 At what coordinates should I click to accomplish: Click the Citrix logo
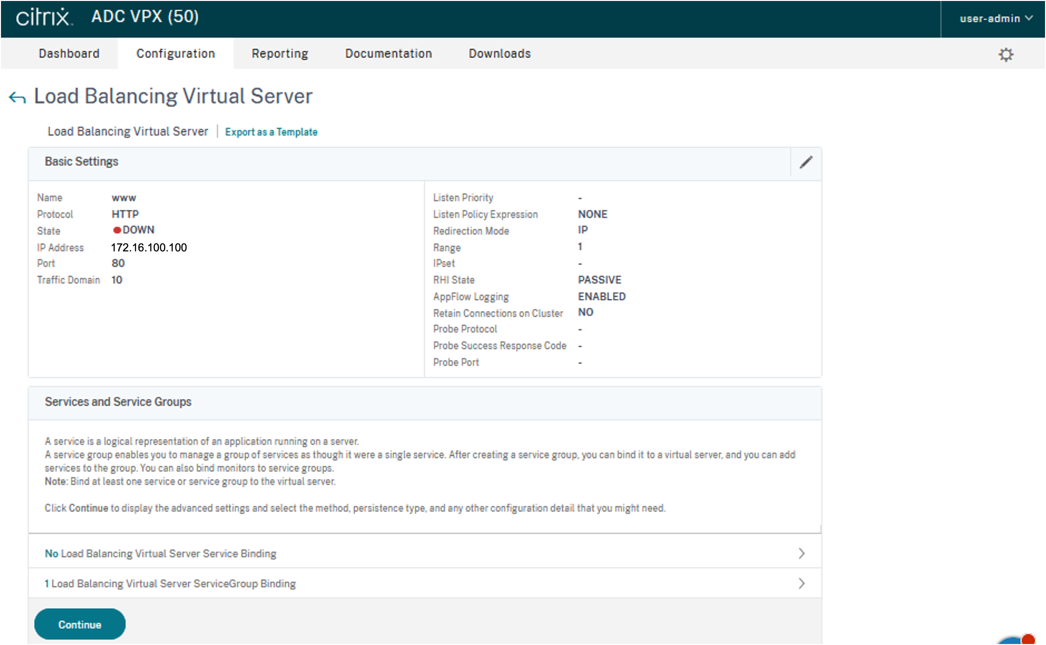(x=44, y=17)
